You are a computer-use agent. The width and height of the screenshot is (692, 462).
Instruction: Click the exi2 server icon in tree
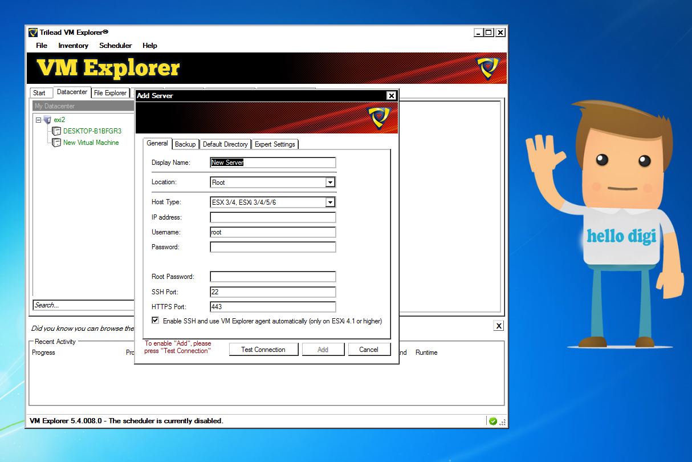47,120
